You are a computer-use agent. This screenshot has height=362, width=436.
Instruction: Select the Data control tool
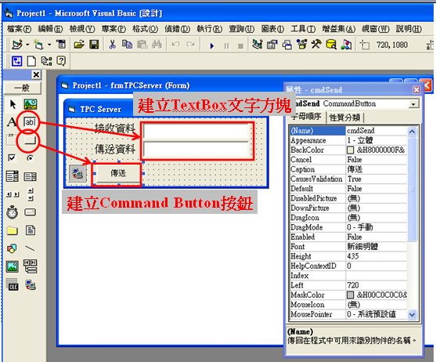(31, 266)
